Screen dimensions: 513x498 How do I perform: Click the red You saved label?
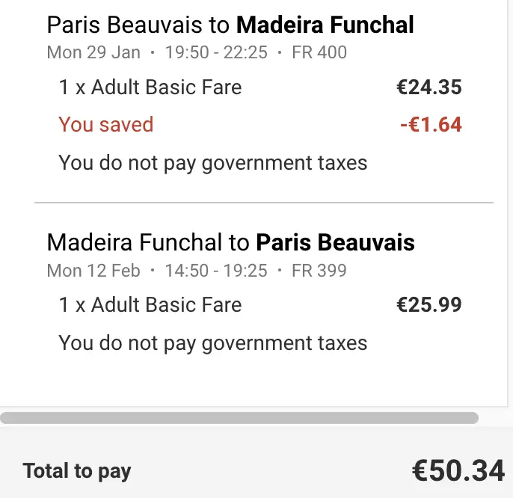click(105, 124)
